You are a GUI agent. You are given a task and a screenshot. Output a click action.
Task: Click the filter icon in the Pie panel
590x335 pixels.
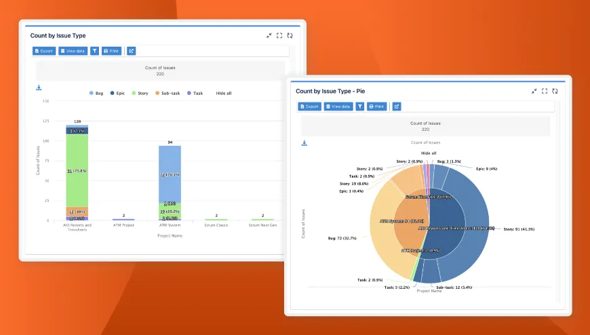[360, 106]
